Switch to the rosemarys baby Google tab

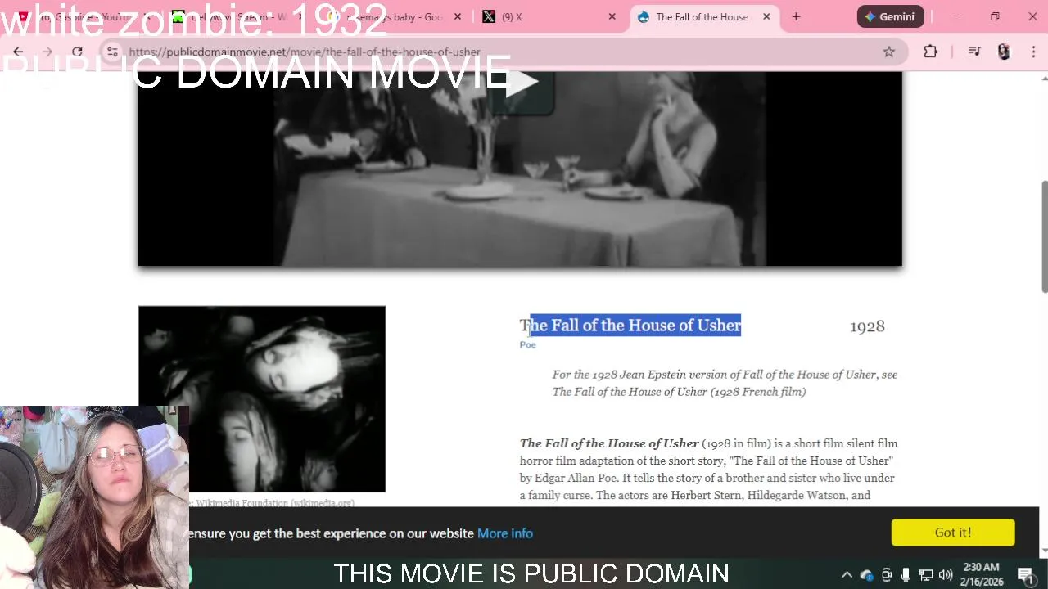pyautogui.click(x=393, y=16)
